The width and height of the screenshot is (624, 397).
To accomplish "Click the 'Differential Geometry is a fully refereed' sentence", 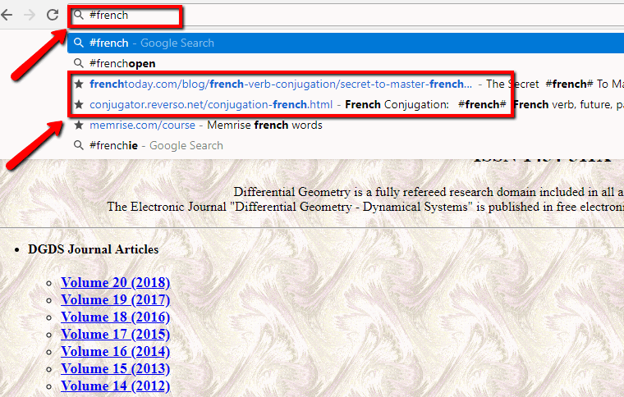I will point(429,192).
